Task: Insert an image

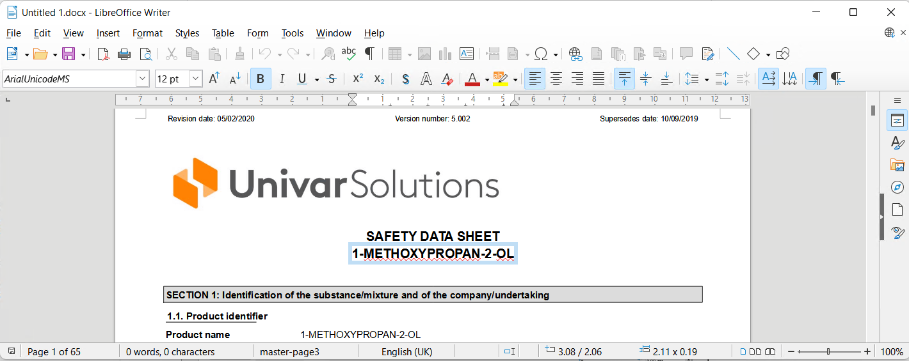Action: pos(424,54)
